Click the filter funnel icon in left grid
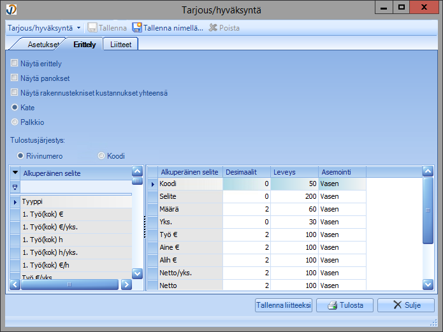This screenshot has width=443, height=332. point(15,187)
